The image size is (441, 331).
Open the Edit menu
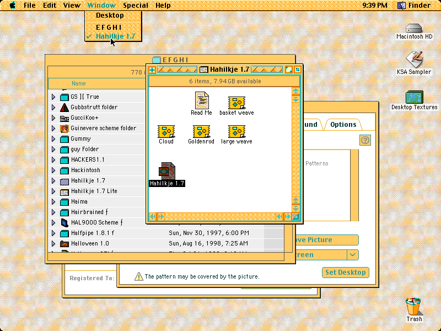click(x=50, y=5)
